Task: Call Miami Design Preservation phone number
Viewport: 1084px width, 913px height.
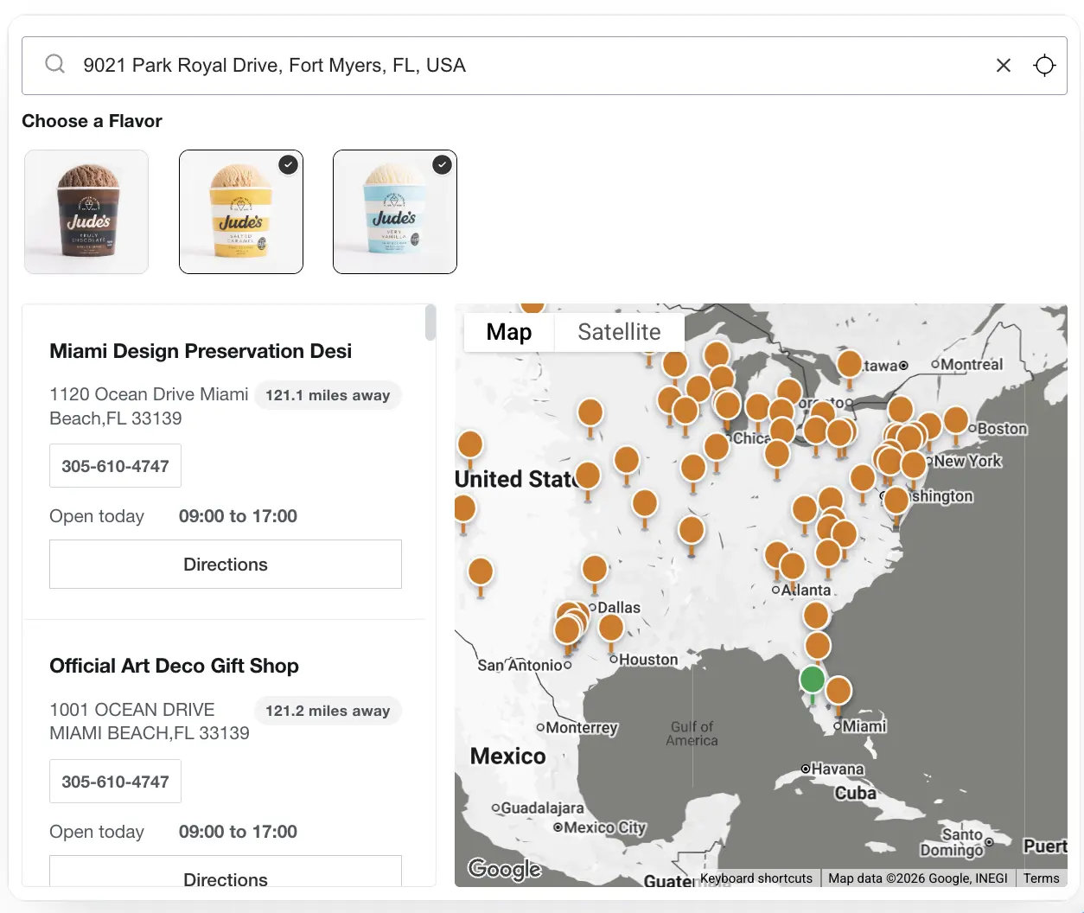Action: coord(115,466)
